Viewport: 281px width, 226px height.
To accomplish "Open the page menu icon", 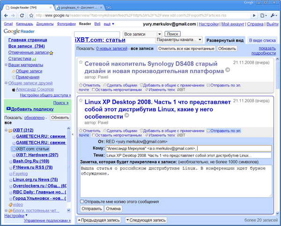I will tap(263, 15).
